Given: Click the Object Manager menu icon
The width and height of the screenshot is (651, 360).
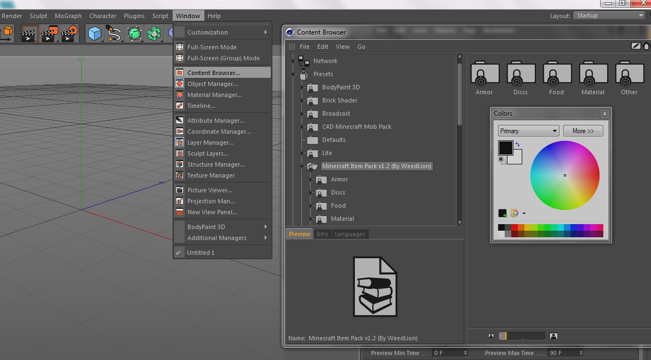Looking at the screenshot, I should pos(180,84).
